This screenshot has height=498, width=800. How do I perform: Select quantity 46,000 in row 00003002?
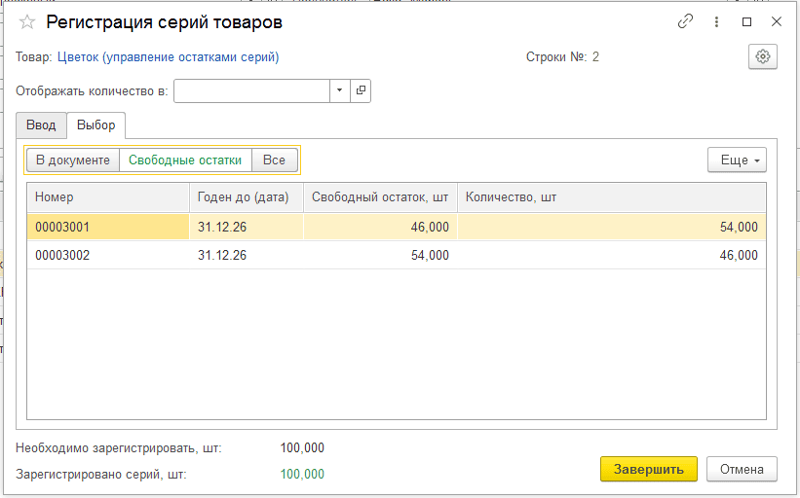tap(612, 255)
